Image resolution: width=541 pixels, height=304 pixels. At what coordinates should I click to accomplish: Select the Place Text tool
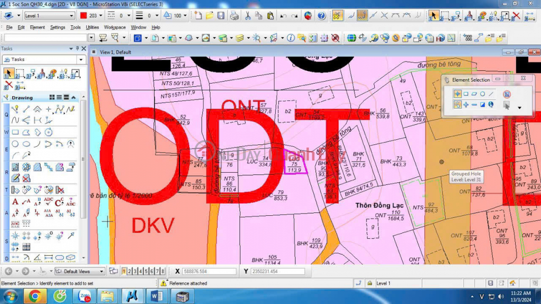tap(15, 202)
